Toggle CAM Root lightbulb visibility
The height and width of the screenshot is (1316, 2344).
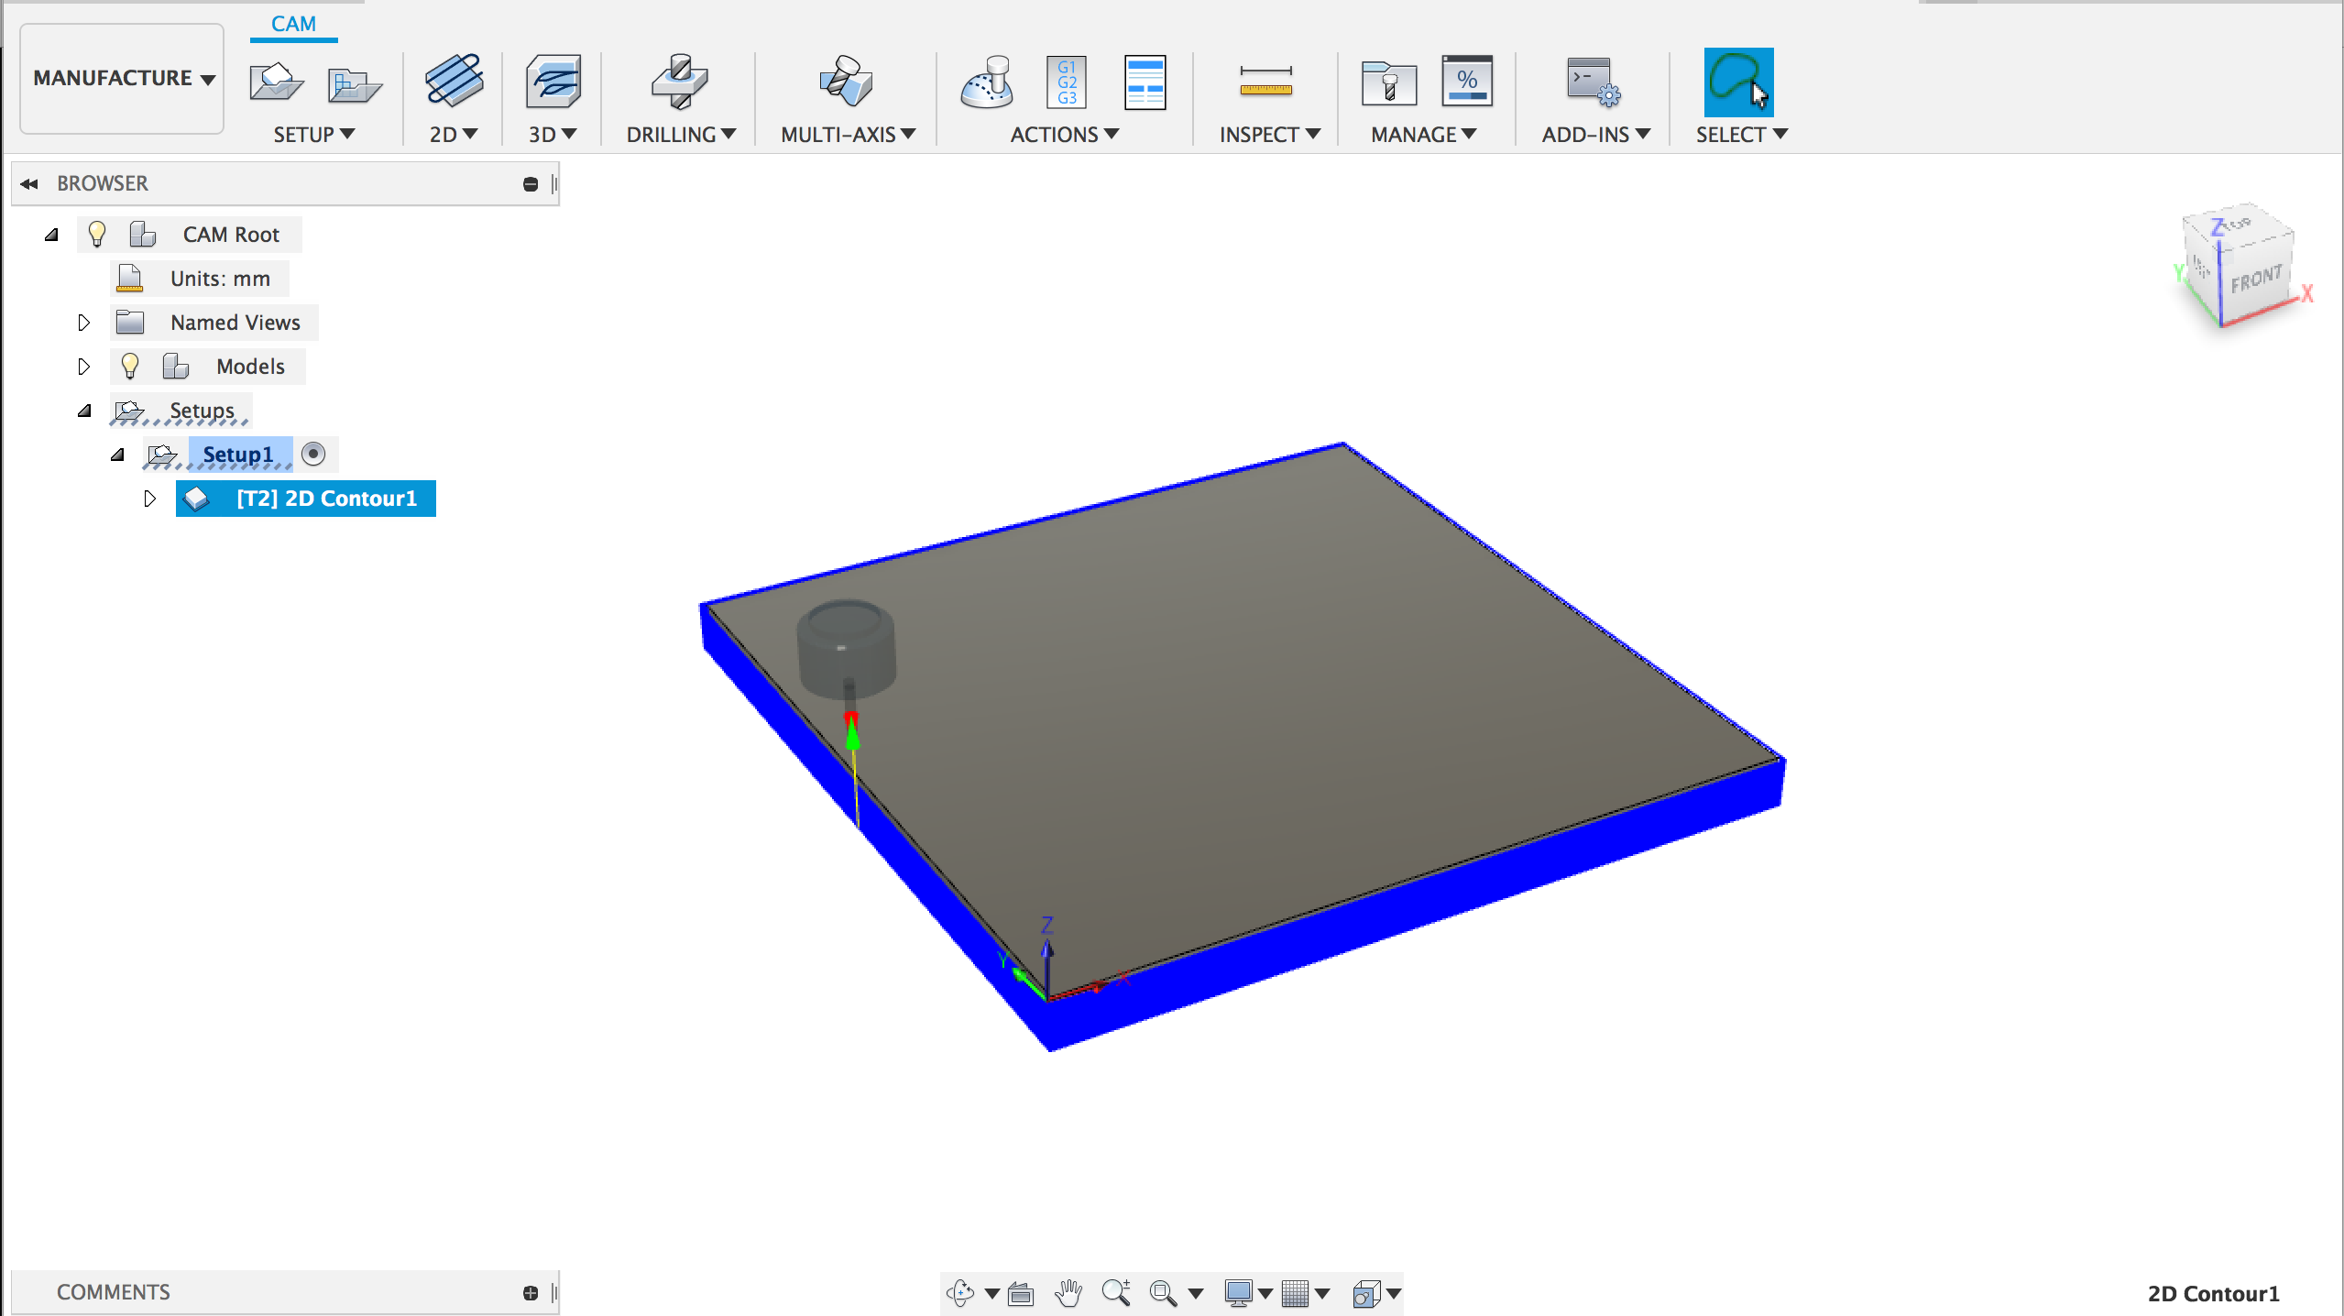coord(97,235)
